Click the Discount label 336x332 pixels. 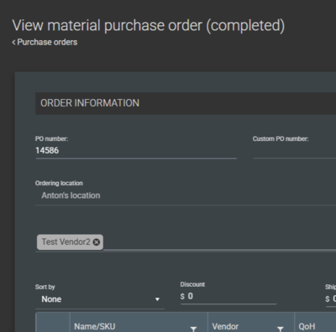pyautogui.click(x=192, y=284)
